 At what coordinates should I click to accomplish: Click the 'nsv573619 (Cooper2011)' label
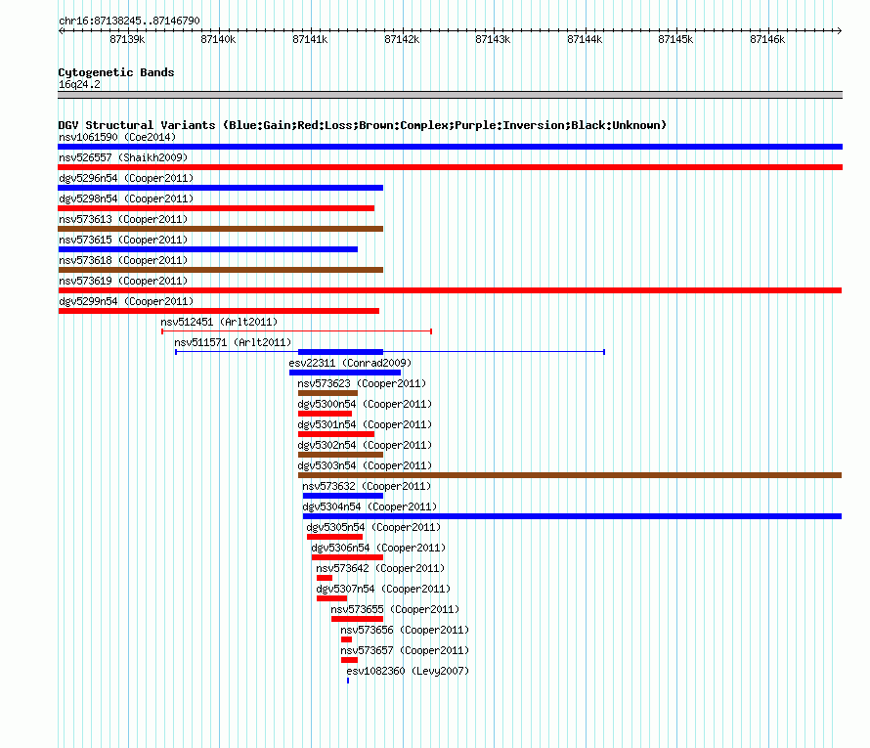click(x=123, y=282)
